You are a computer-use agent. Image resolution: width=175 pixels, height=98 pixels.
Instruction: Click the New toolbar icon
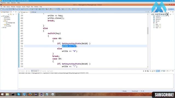click(x=2, y=9)
